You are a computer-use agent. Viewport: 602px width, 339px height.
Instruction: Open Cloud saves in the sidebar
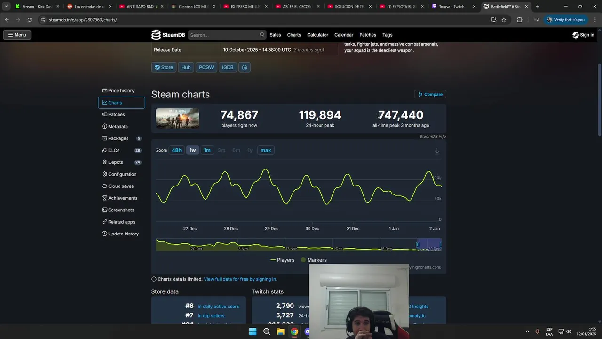pos(121,186)
